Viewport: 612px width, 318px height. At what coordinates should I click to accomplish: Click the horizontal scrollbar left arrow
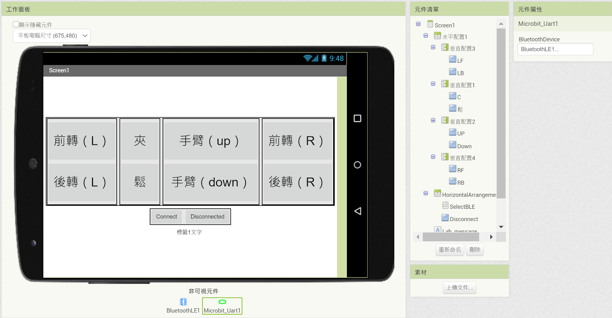click(418, 237)
